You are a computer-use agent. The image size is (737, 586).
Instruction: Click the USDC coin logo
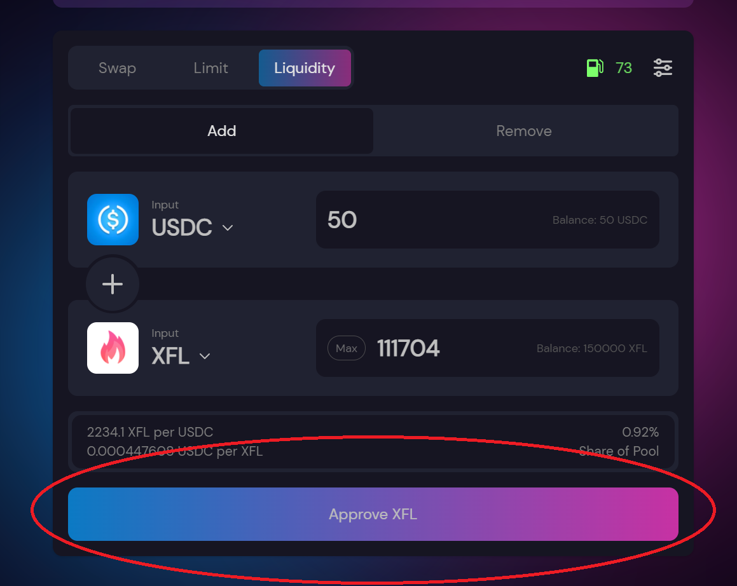[x=113, y=219]
